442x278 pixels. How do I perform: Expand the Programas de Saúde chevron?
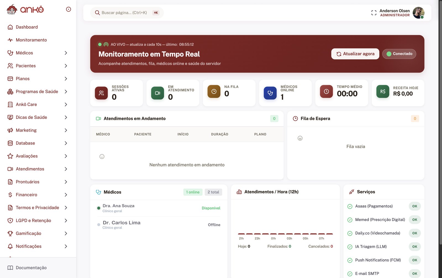point(66,91)
